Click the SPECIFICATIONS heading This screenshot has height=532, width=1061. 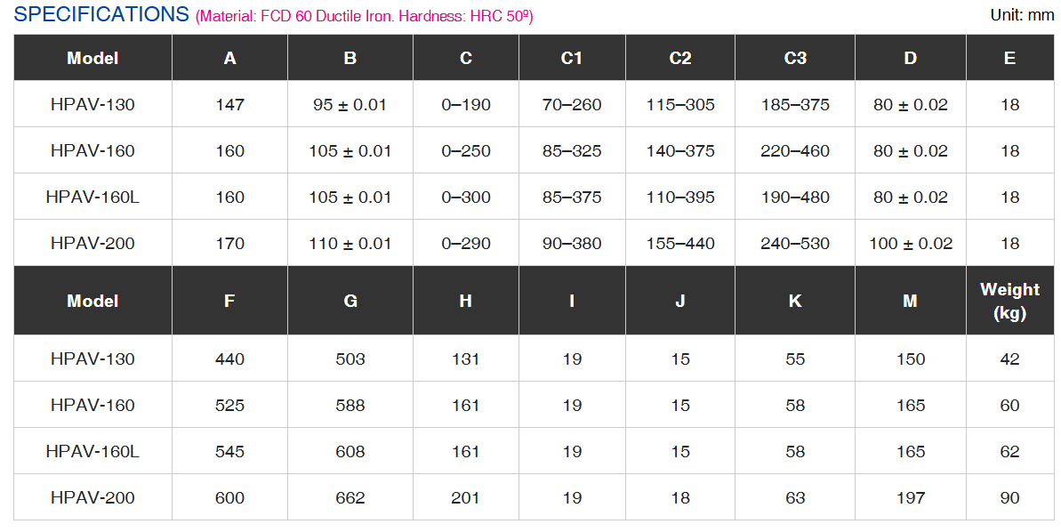coord(101,14)
